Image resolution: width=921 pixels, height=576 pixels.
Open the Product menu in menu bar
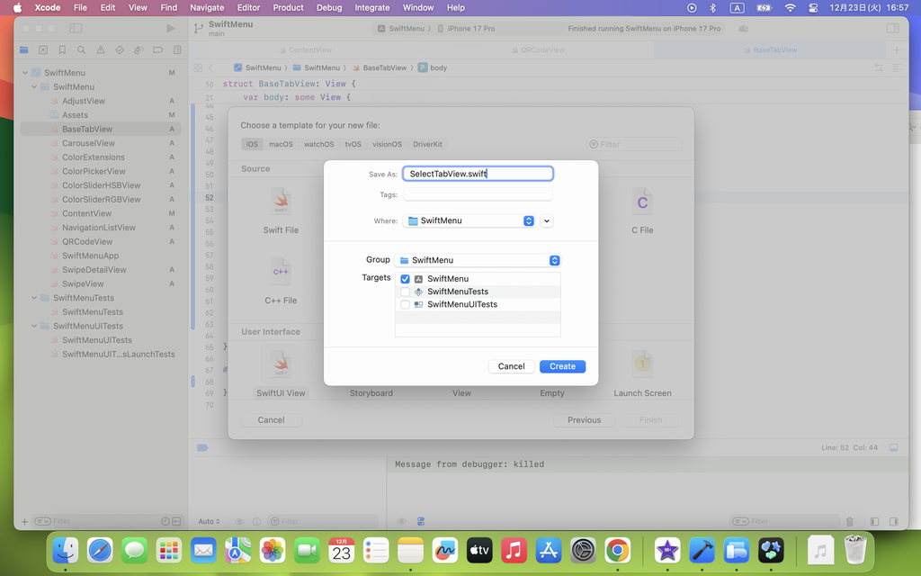[288, 7]
